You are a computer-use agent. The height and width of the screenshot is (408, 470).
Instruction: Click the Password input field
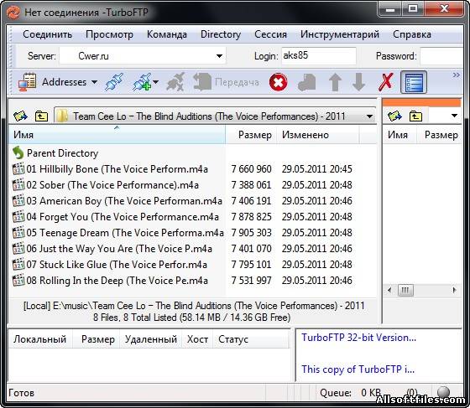pyautogui.click(x=441, y=56)
